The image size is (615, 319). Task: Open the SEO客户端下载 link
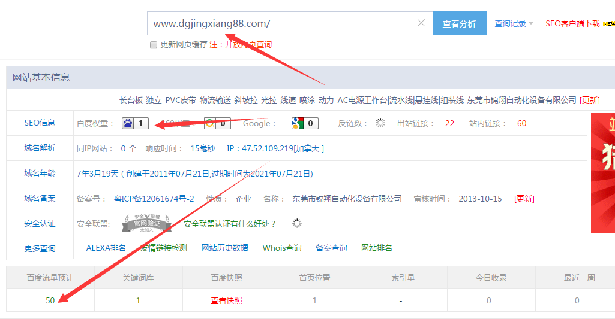[572, 24]
